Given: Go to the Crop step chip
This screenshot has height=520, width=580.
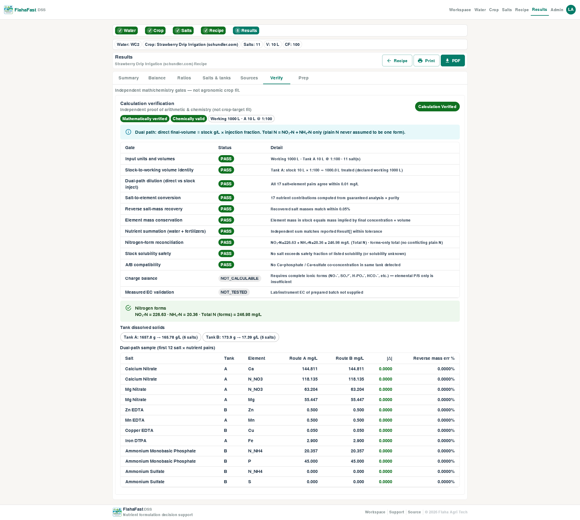Looking at the screenshot, I should (x=155, y=30).
